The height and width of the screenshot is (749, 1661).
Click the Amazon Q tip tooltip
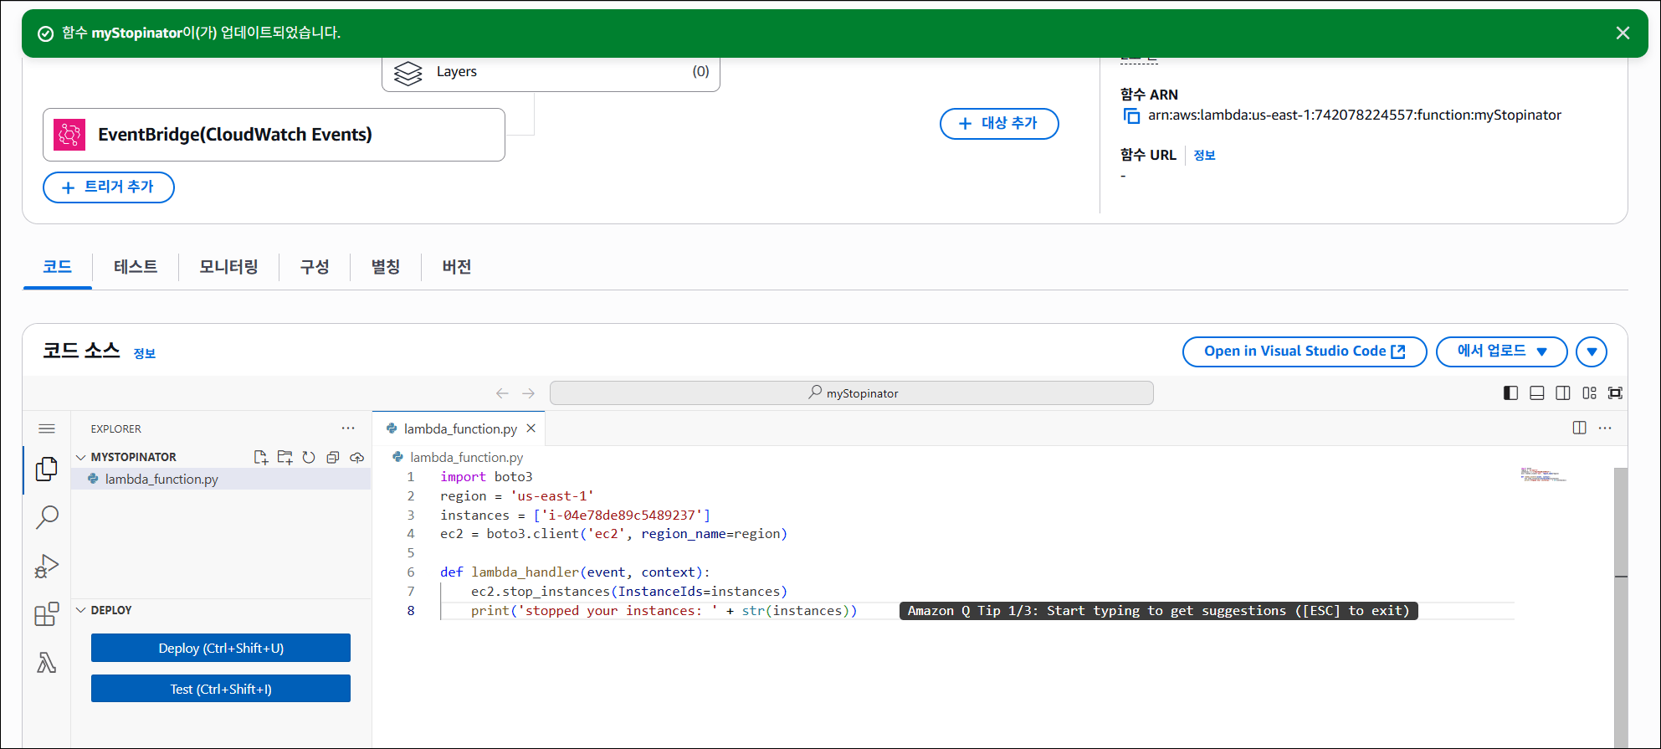(x=1158, y=611)
